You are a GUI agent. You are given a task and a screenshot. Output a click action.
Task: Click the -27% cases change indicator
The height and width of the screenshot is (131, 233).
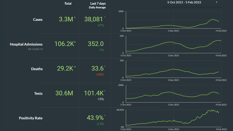click(x=100, y=25)
